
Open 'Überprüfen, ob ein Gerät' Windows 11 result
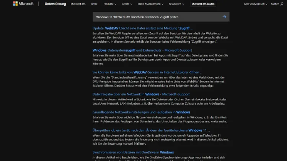point(151,130)
